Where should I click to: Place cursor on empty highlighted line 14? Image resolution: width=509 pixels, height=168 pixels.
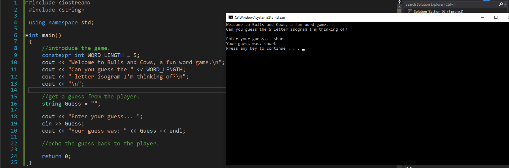pyautogui.click(x=127, y=90)
